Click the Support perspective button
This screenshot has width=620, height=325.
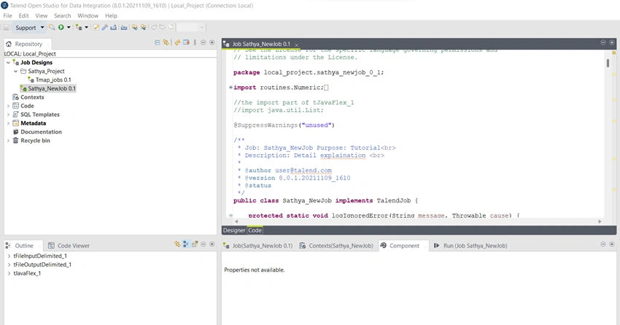pos(26,28)
